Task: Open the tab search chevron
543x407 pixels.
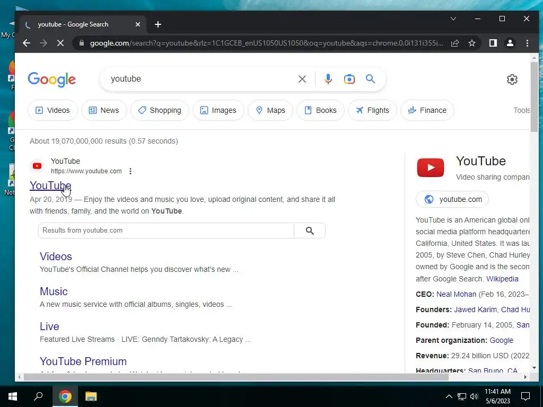Action: pos(453,19)
